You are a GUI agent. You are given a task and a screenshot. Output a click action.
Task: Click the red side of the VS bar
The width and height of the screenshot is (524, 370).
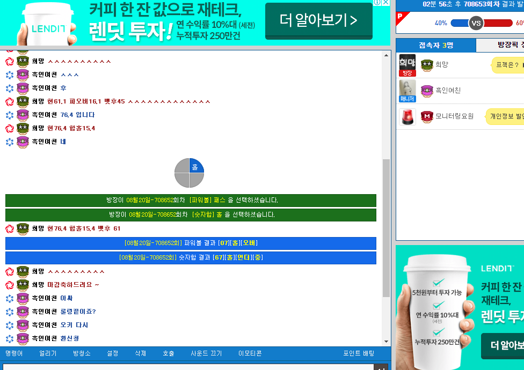point(498,23)
